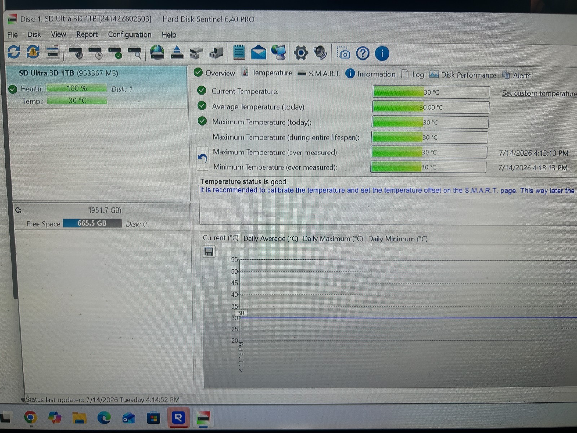
Task: Click the blue undo arrow reset temperature icon
Action: tap(202, 158)
